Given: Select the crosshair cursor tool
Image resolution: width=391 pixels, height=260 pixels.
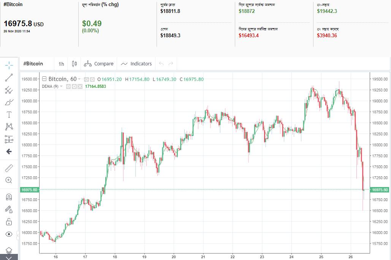Looking at the screenshot, I should pyautogui.click(x=9, y=65).
